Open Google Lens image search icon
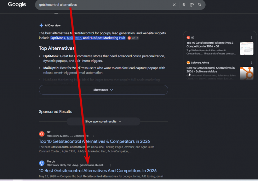The image size is (258, 181). click(192, 5)
